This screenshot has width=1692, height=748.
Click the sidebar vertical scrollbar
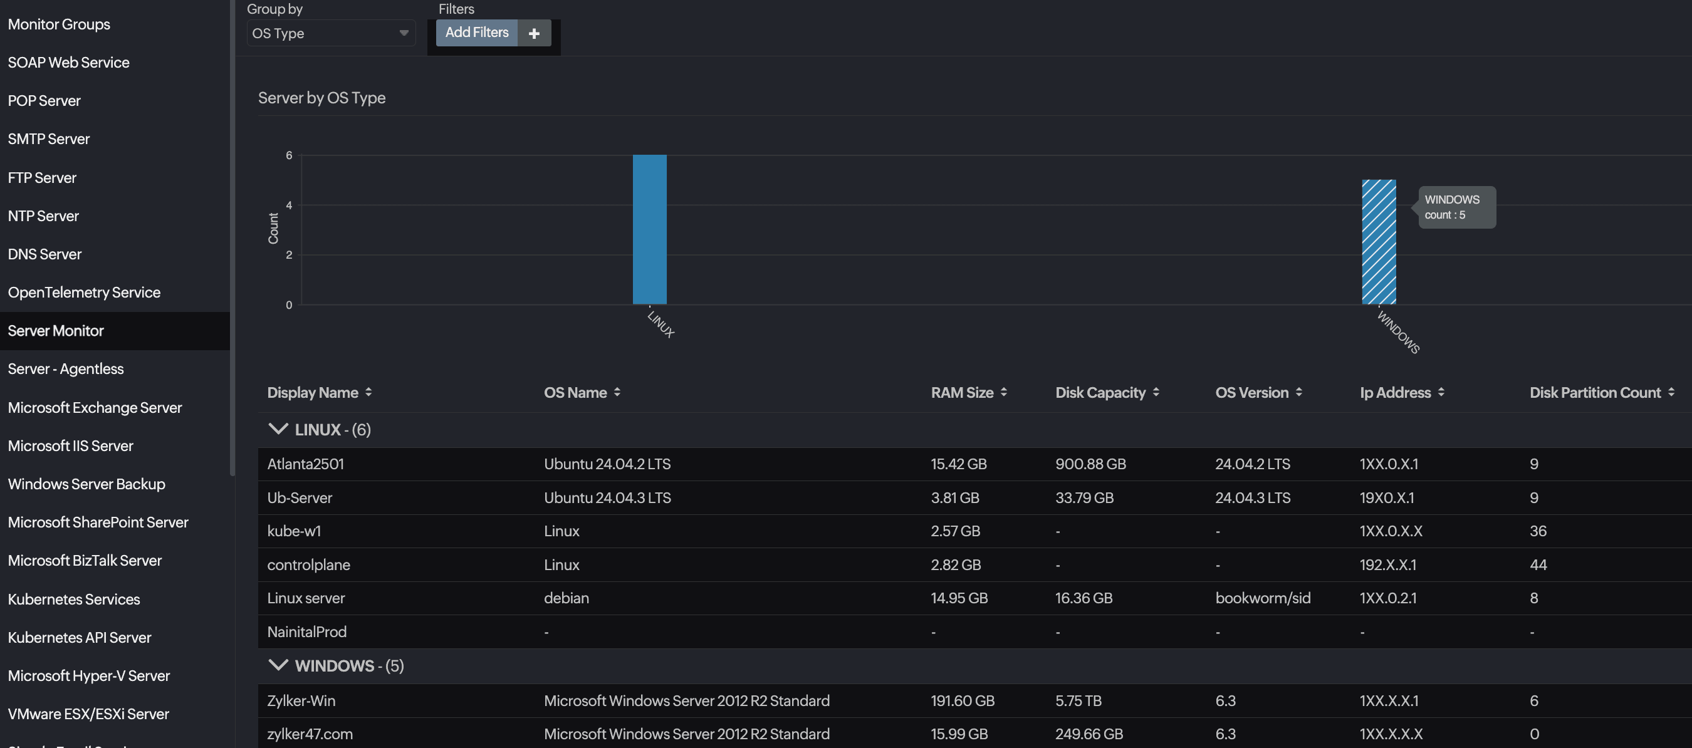click(232, 236)
